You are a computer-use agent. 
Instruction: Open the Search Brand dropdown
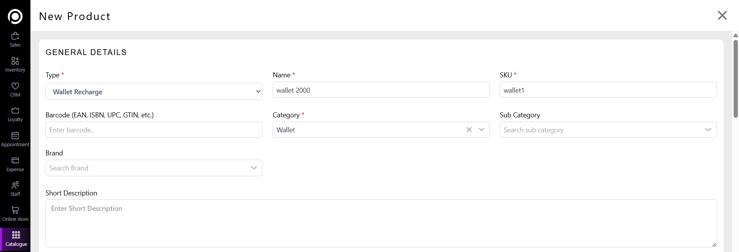pos(154,168)
